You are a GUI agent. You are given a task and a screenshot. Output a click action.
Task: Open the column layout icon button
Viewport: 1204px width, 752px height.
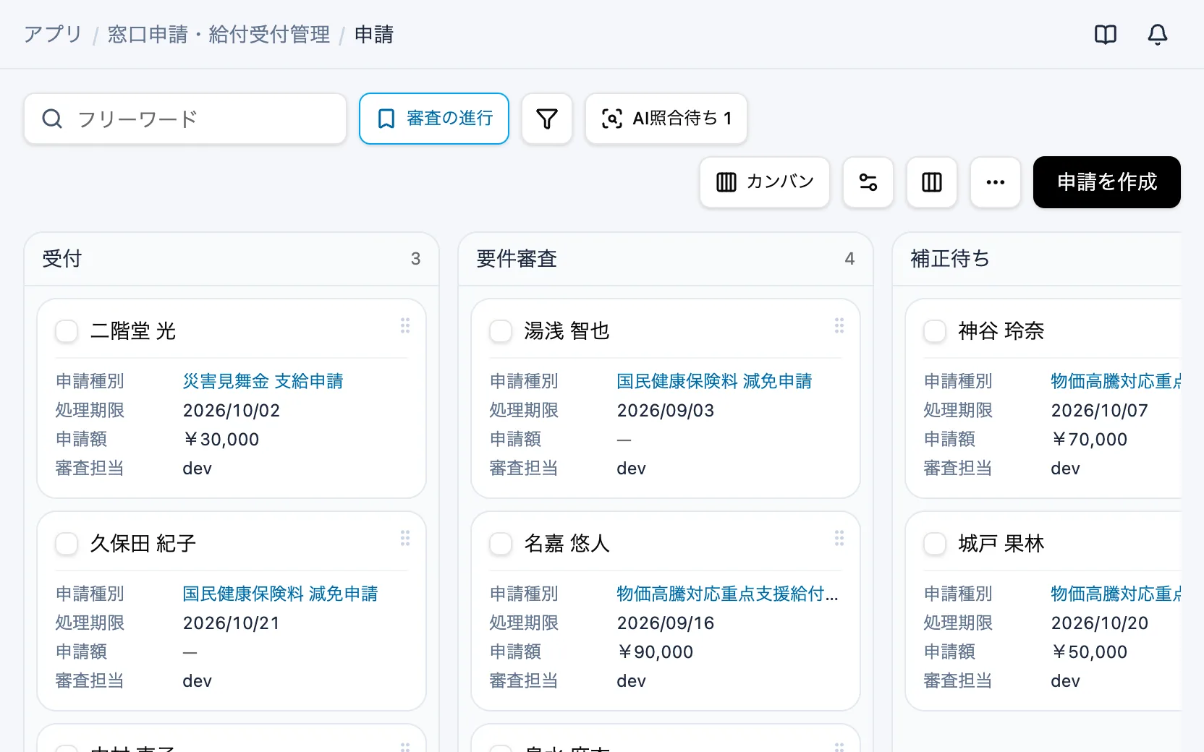932,182
